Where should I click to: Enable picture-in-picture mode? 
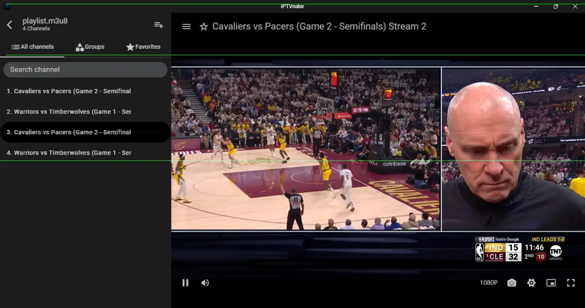click(x=551, y=283)
